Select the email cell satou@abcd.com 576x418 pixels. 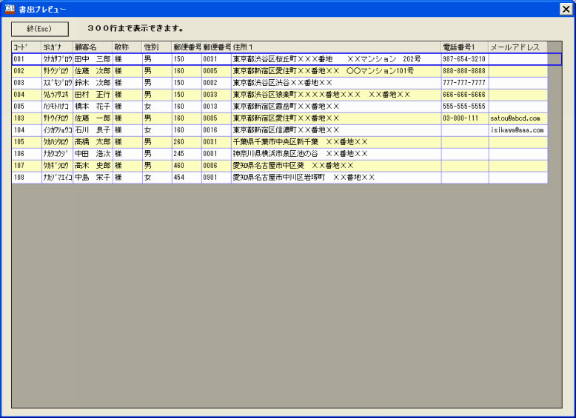(x=518, y=118)
